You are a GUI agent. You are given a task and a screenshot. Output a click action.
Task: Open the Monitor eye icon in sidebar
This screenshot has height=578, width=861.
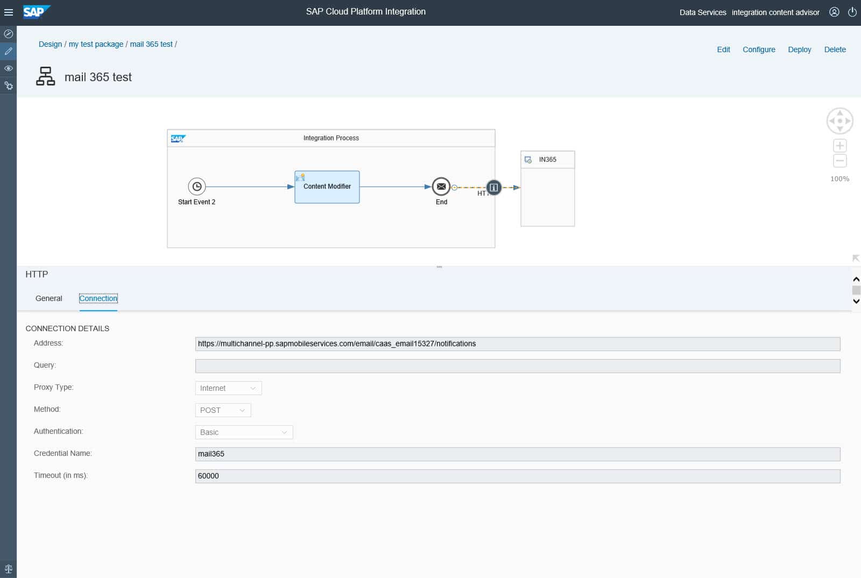click(9, 68)
